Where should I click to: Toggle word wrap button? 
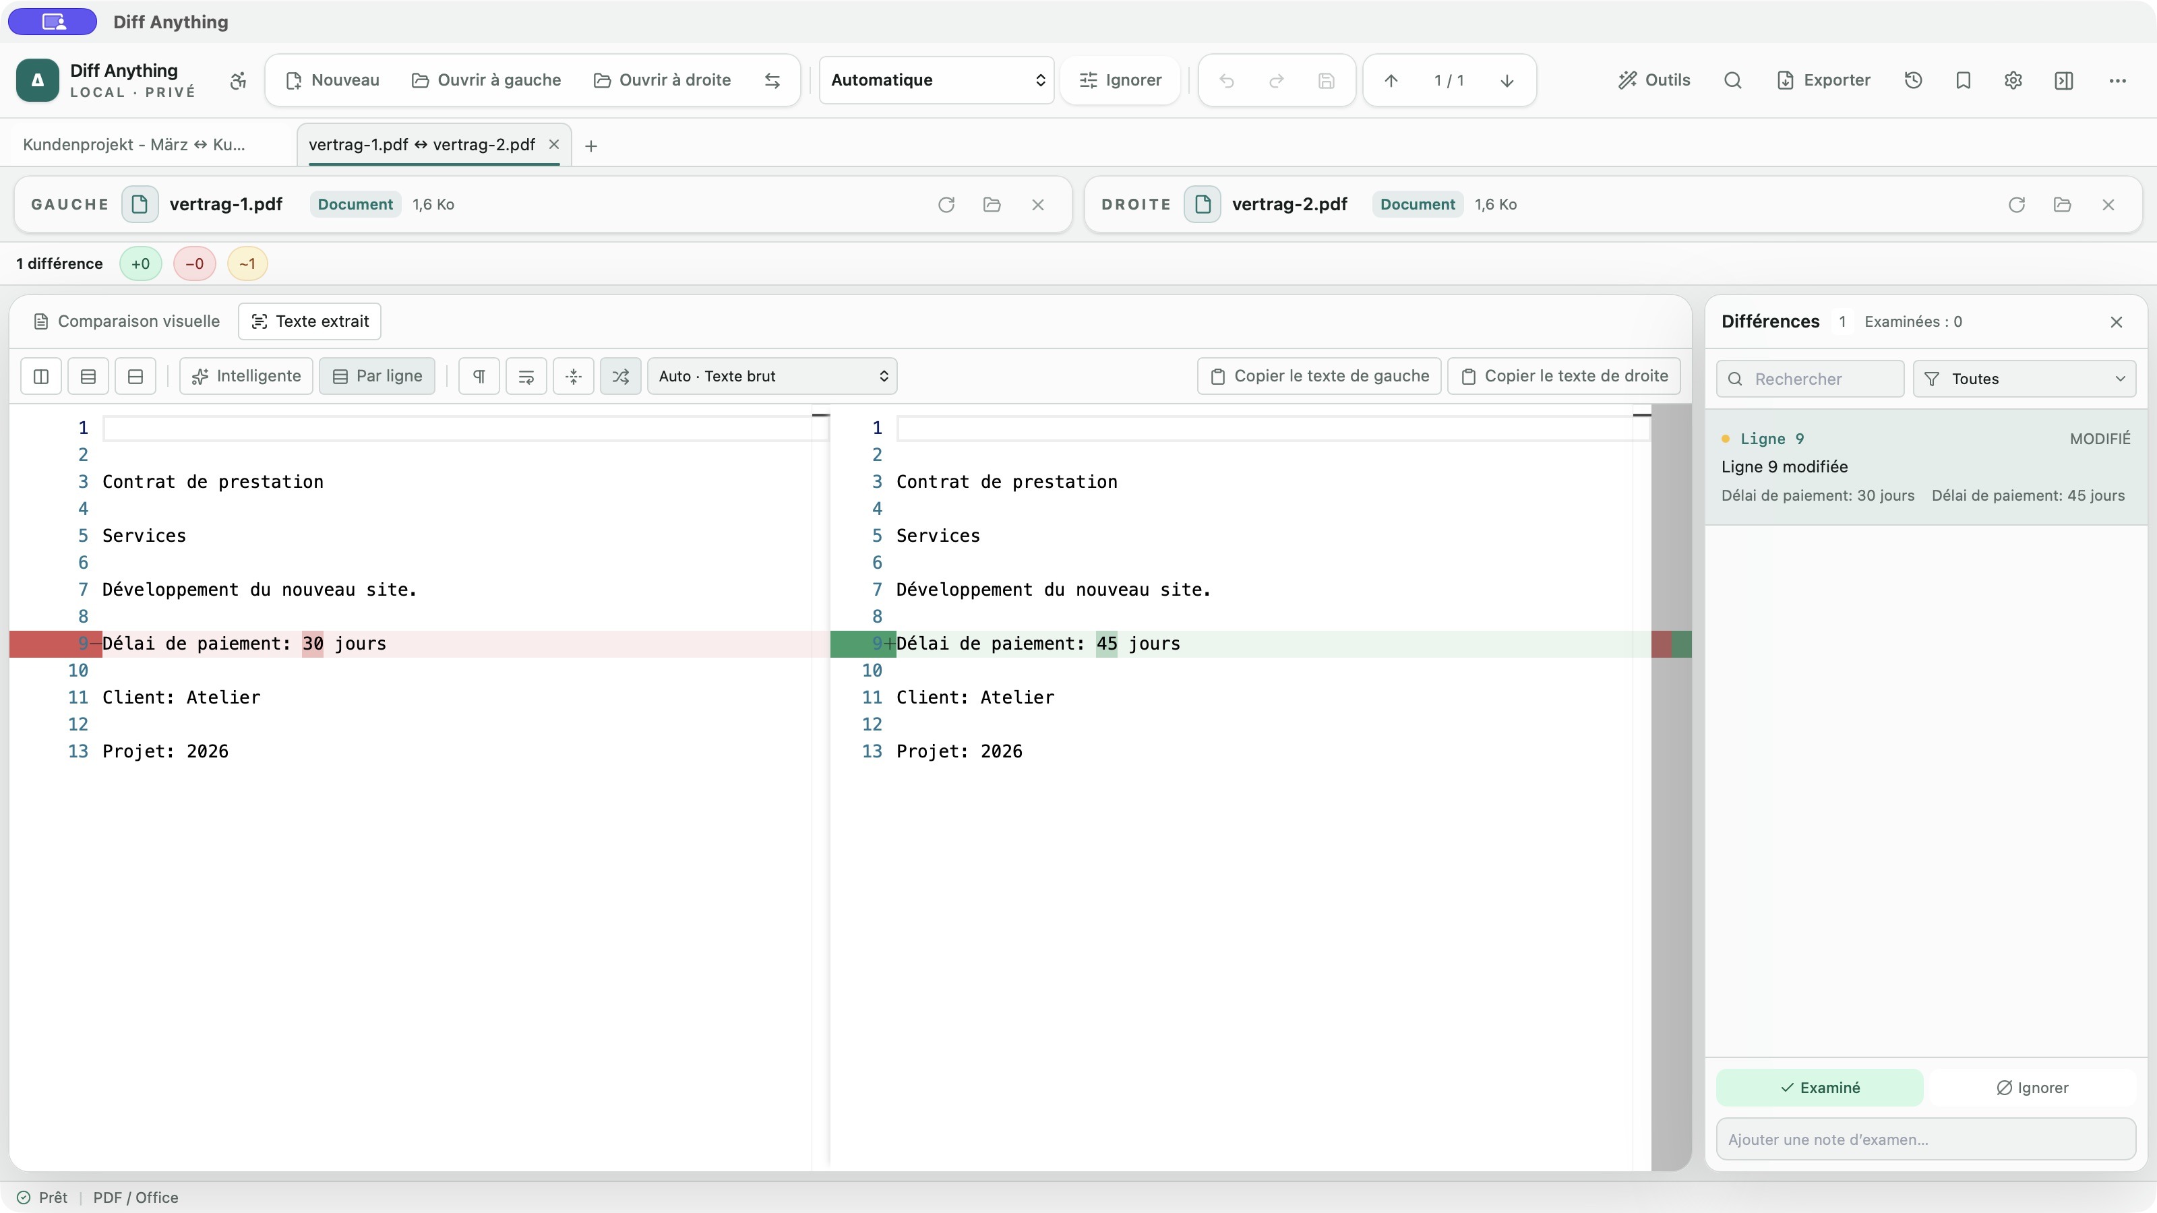tap(526, 377)
